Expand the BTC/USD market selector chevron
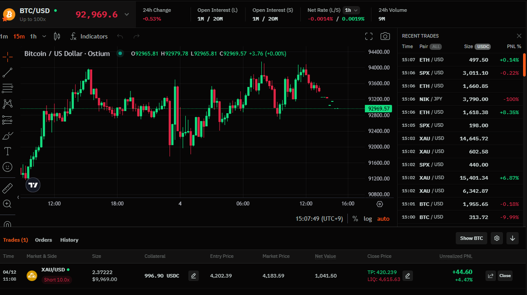Viewport: 527px width, 295px height. tap(127, 14)
